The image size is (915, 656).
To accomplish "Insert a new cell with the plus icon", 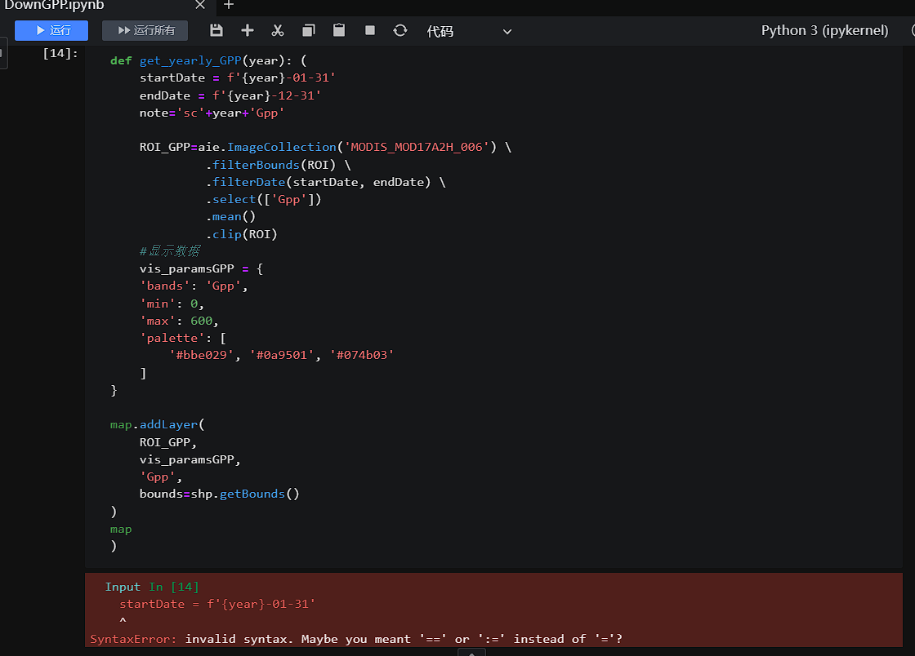I will 248,30.
